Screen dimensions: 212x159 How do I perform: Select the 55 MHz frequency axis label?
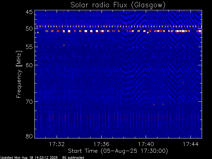pyautogui.click(x=29, y=47)
